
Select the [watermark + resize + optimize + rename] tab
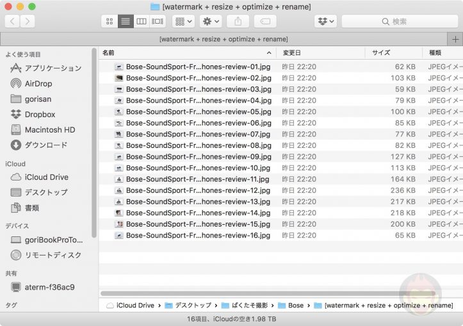click(x=223, y=39)
